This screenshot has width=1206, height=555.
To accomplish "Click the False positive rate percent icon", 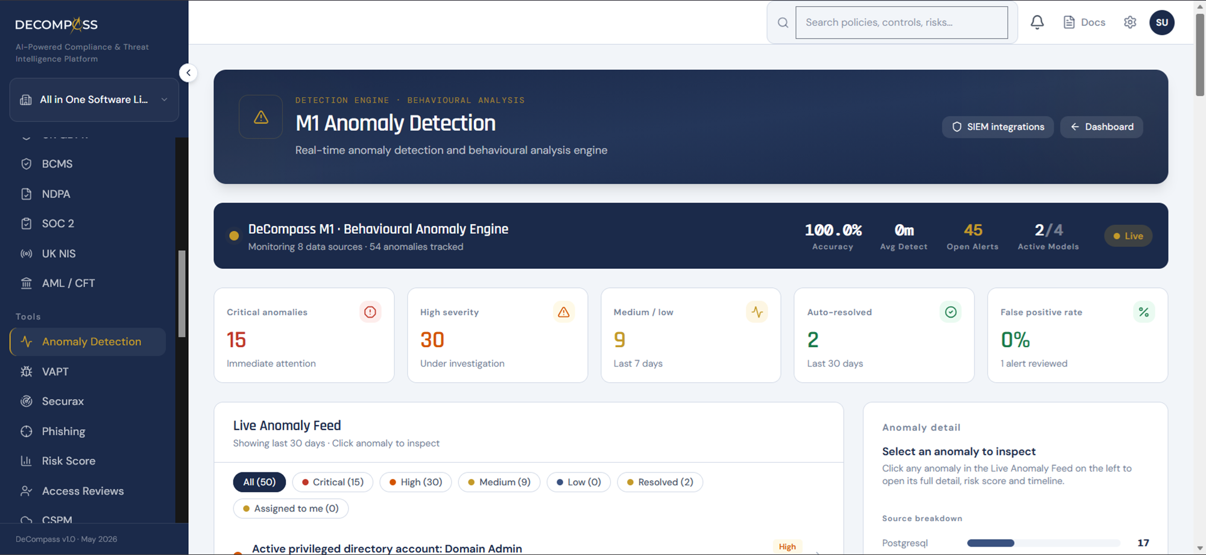I will point(1144,312).
